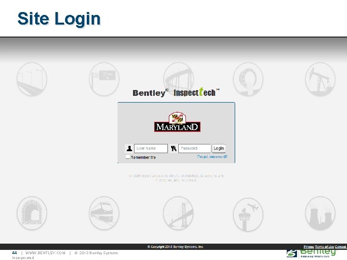The image size is (347, 260).
Task: Open the Contact footer link
Action: click(340, 247)
